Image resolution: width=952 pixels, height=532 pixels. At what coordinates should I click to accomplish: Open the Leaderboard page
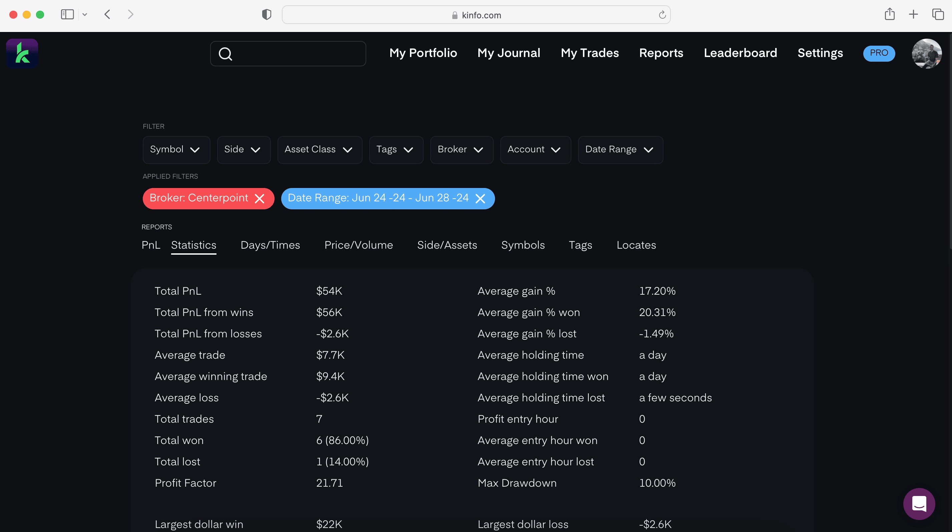(740, 53)
